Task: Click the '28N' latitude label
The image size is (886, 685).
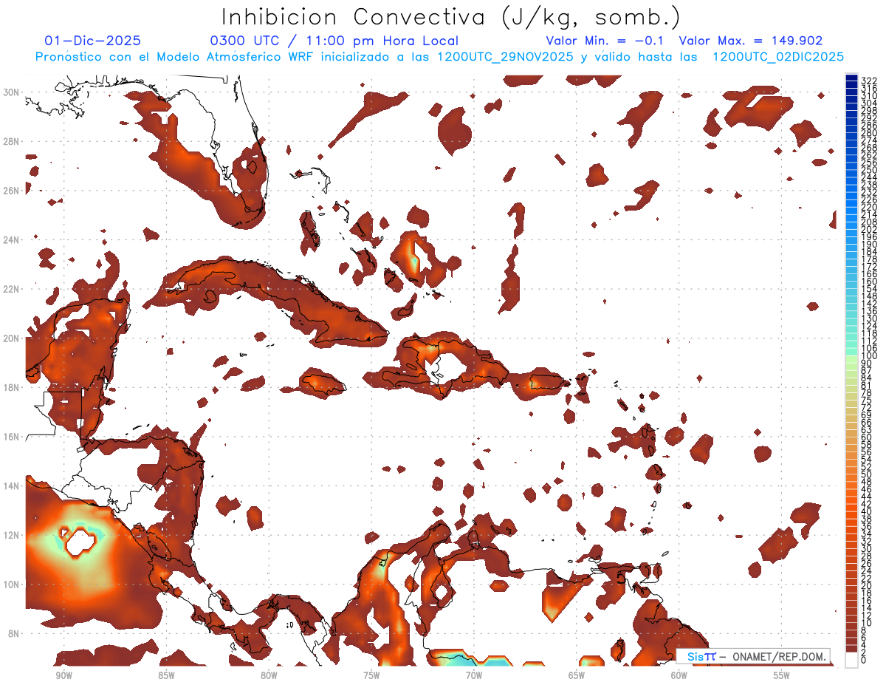Action: point(13,141)
